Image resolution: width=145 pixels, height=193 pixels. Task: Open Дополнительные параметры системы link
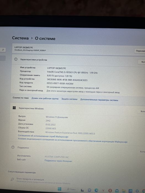pyautogui.click(x=99, y=100)
